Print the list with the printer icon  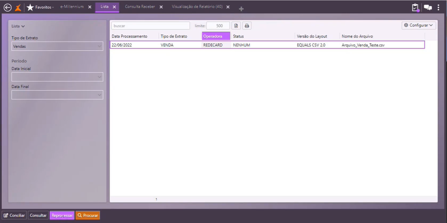coord(247,26)
